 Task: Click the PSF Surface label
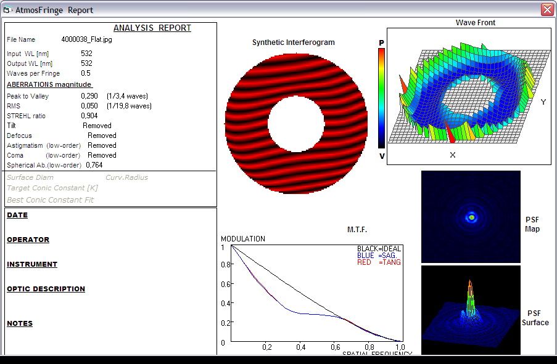(x=535, y=318)
